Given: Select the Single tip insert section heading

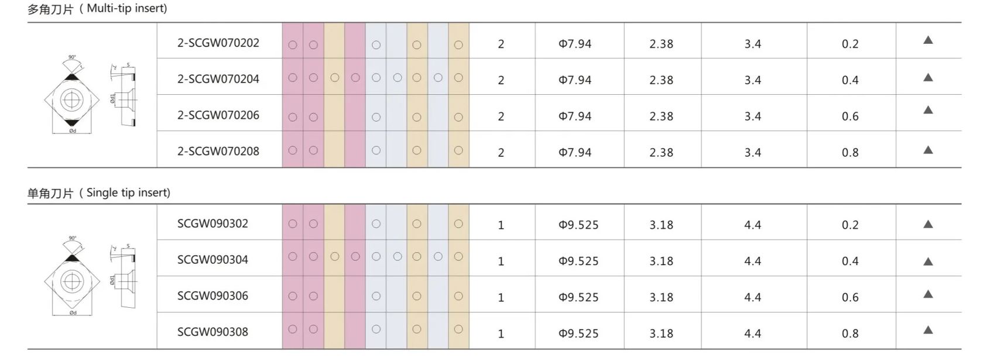Looking at the screenshot, I should pyautogui.click(x=99, y=193).
